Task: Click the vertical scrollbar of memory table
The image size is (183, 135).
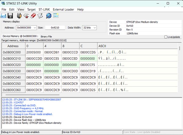Action: coord(180,48)
